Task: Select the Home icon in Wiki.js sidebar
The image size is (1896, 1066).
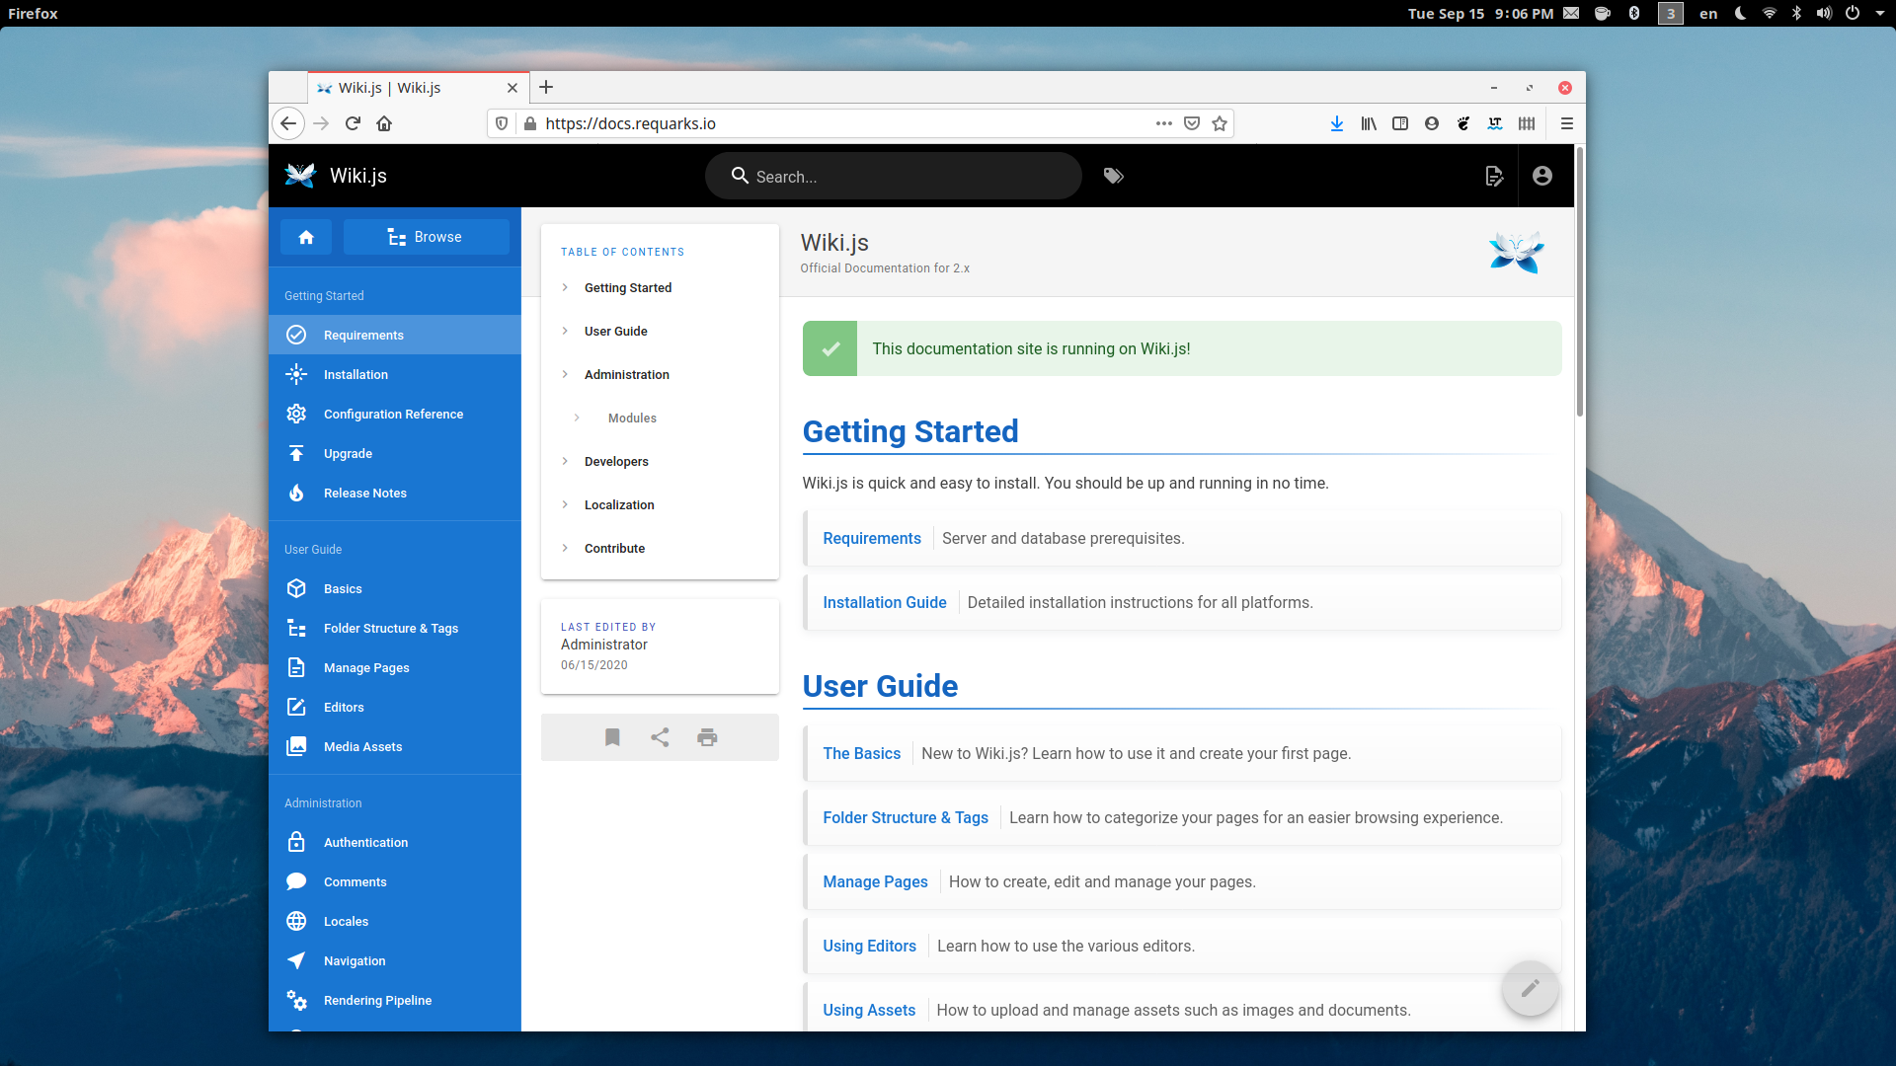Action: coord(306,237)
